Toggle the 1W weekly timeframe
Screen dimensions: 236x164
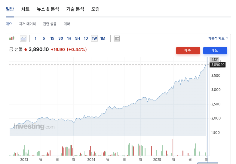pos(94,38)
